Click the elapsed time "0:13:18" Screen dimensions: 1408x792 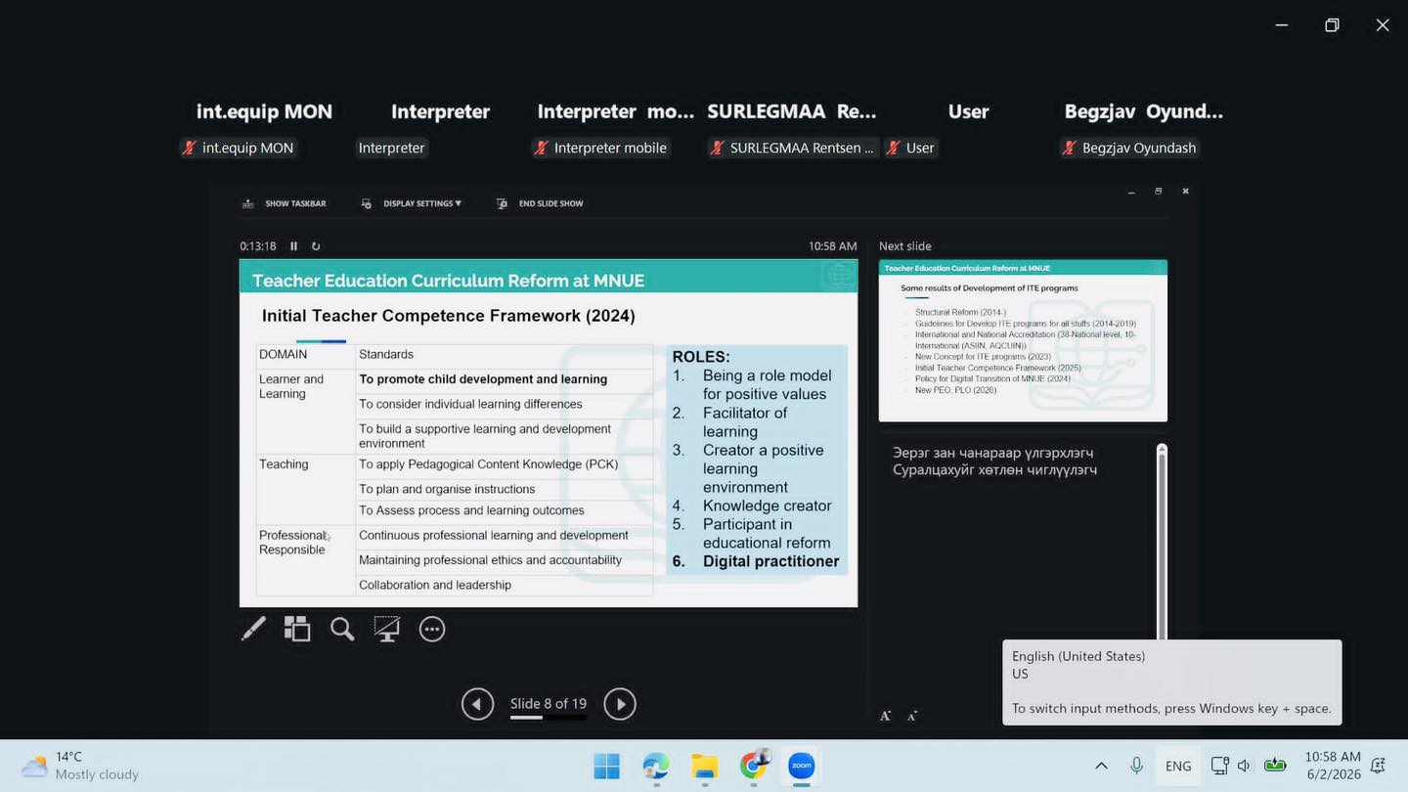tap(258, 246)
